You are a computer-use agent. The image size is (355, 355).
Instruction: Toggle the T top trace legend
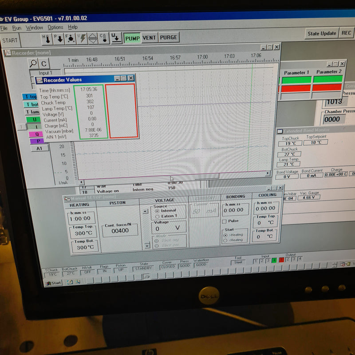30,97
